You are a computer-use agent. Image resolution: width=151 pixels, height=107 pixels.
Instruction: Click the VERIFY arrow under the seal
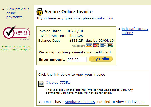pyautogui.click(x=25, y=39)
